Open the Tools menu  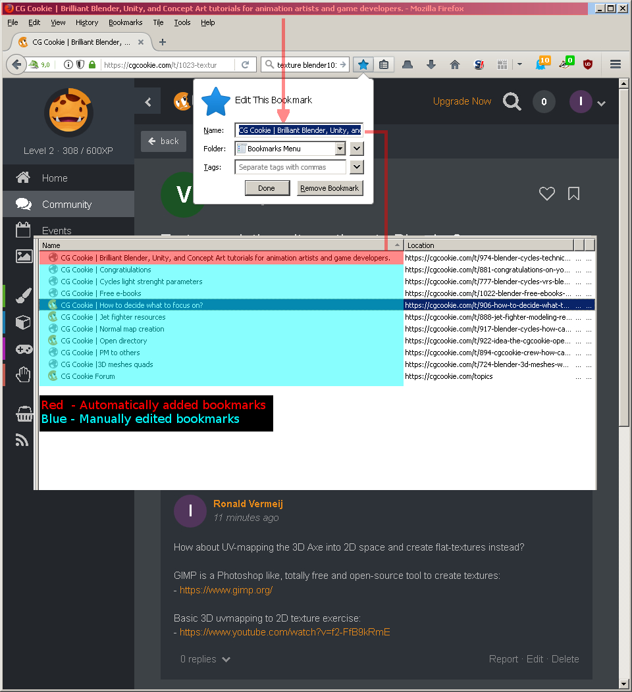182,22
